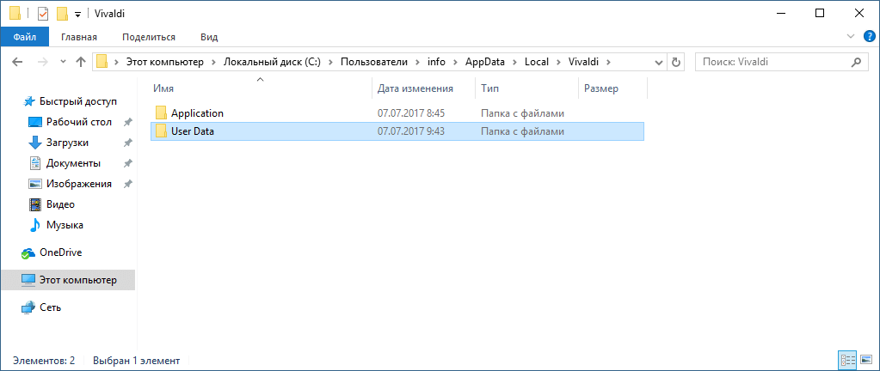
Task: Click the Music note icon
Action: pos(34,225)
